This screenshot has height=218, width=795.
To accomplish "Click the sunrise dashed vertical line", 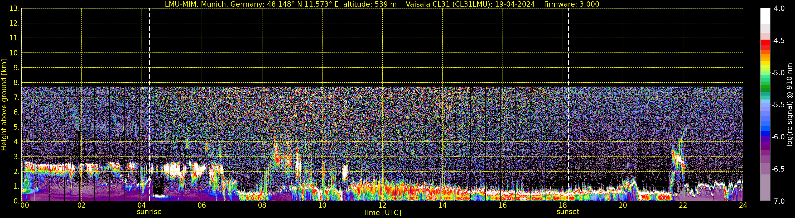I will coord(149,93).
